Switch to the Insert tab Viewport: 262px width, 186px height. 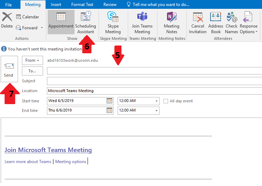click(x=56, y=5)
